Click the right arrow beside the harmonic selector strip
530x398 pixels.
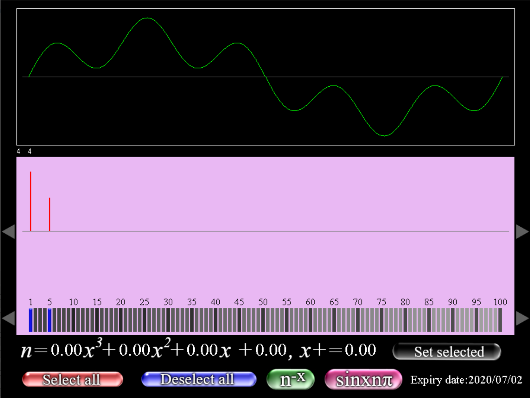click(522, 318)
